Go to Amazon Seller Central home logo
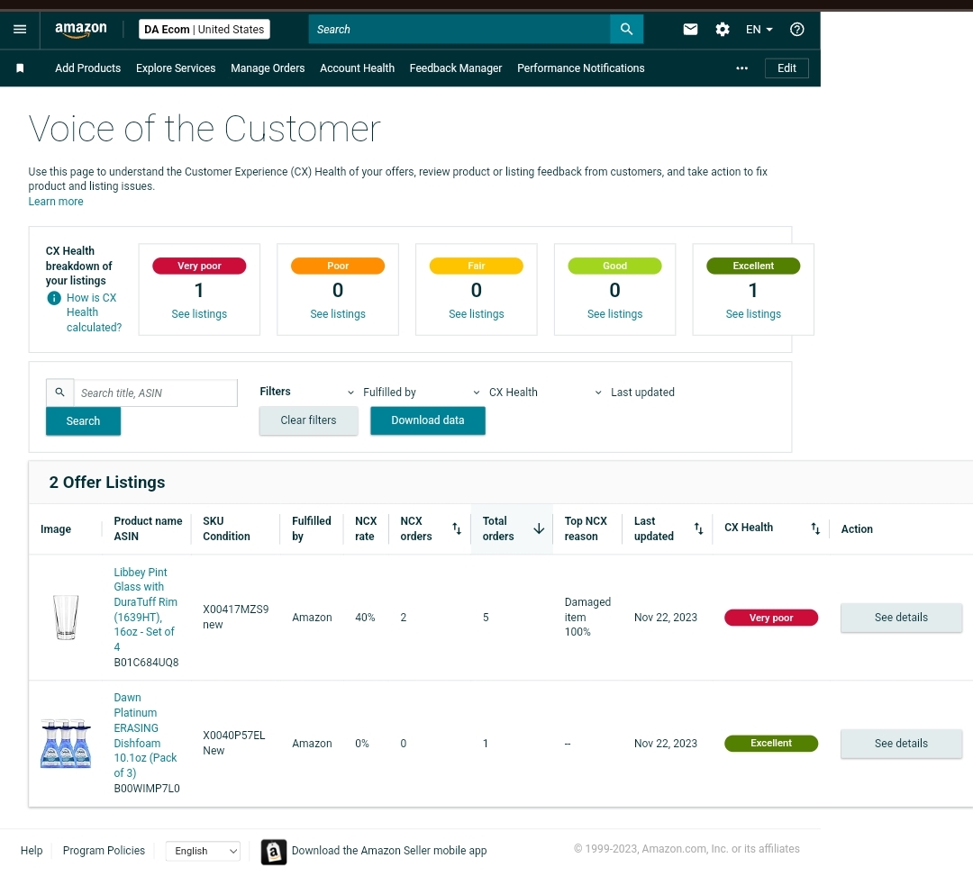Image resolution: width=973 pixels, height=894 pixels. click(x=81, y=29)
